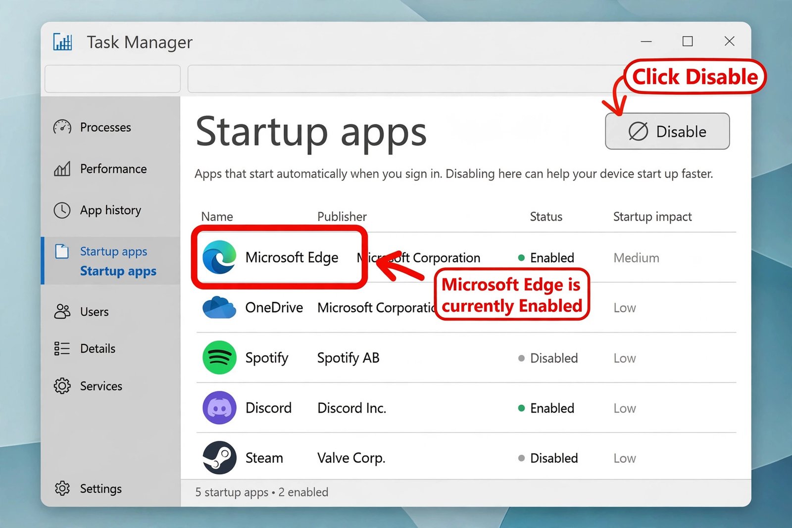The height and width of the screenshot is (528, 792).
Task: Click the Startup apps page icon in sidebar
Action: click(62, 251)
